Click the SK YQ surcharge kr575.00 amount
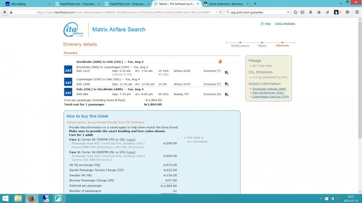The image size is (362, 203). tap(170, 165)
